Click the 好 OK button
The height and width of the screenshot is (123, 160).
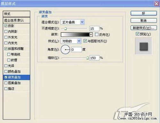coord(144,13)
